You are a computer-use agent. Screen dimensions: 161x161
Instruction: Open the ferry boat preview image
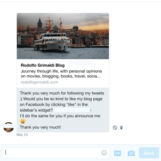pyautogui.click(x=63, y=36)
